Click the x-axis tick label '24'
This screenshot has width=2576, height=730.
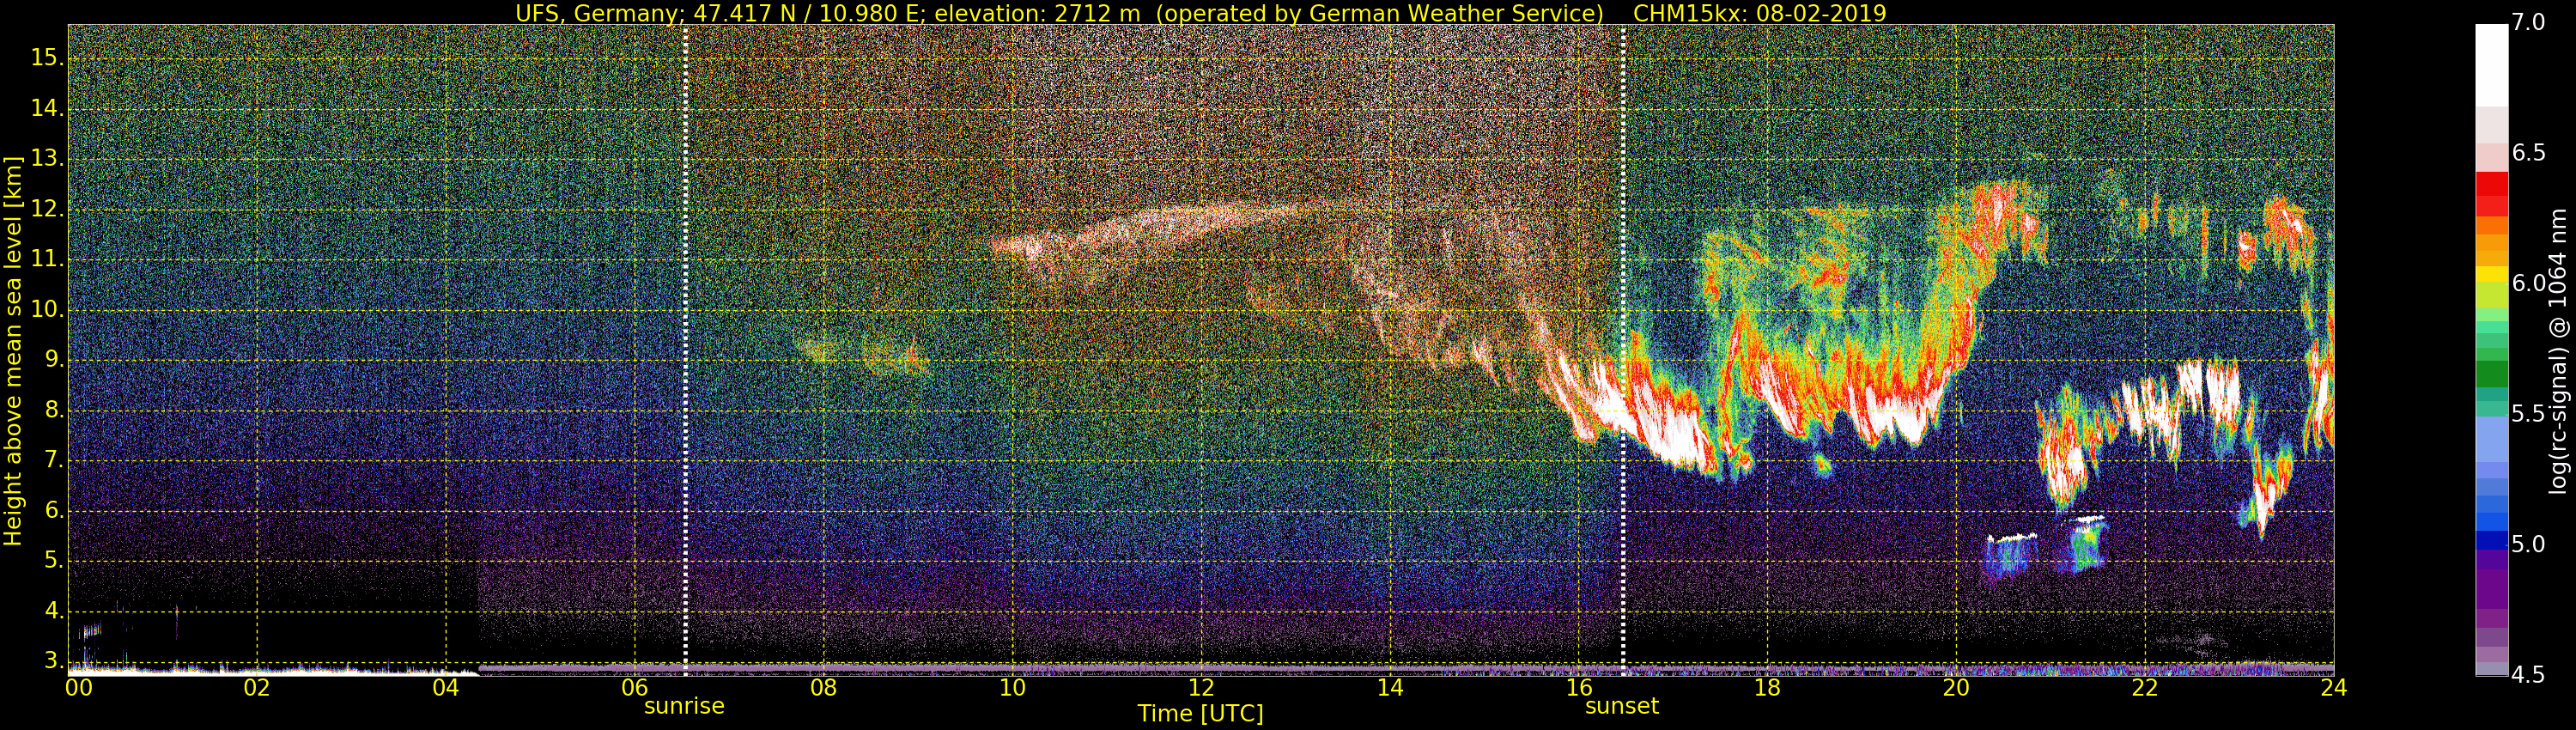point(2334,688)
